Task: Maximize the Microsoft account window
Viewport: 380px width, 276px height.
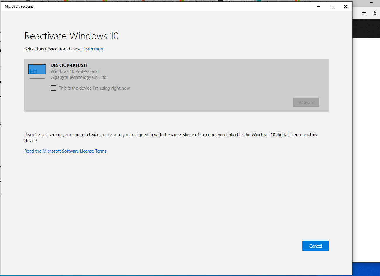Action: (x=332, y=6)
